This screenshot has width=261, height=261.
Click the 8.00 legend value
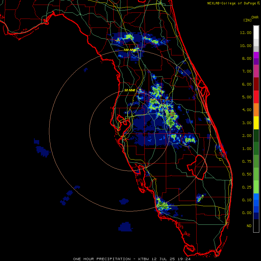coord(246,58)
